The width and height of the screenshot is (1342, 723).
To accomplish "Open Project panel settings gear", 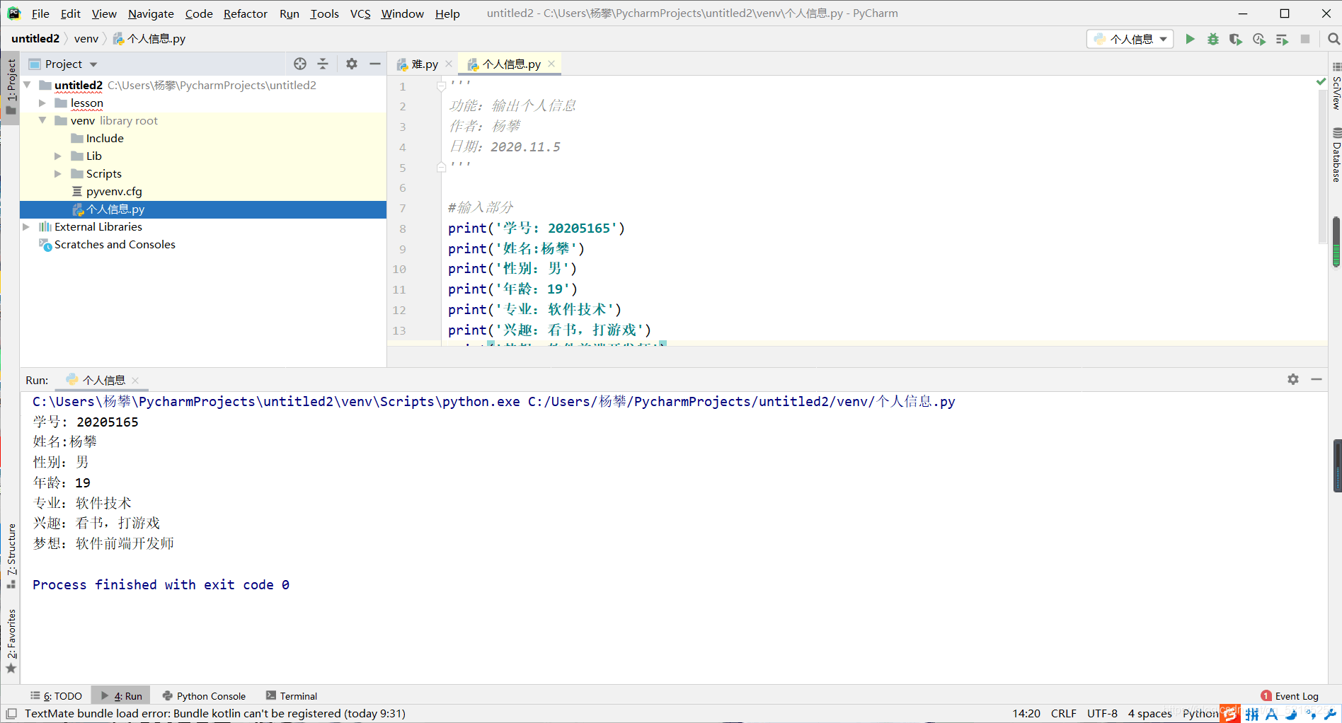I will 352,64.
